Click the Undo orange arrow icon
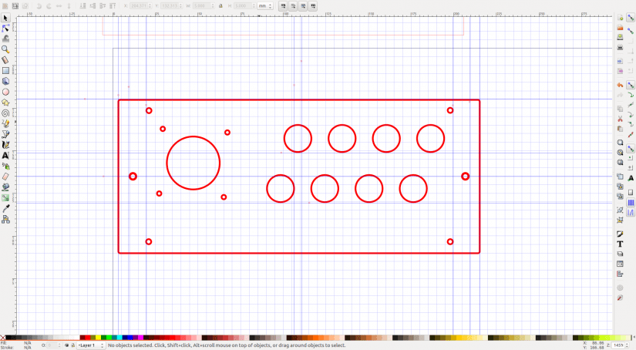This screenshot has height=350, width=636. point(620,85)
